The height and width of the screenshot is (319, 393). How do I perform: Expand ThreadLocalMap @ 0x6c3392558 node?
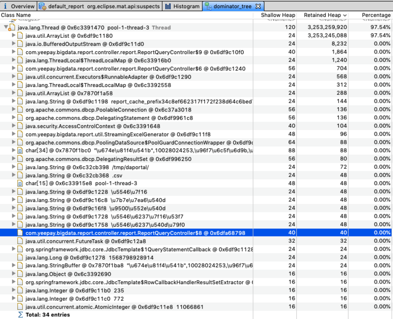[14, 85]
